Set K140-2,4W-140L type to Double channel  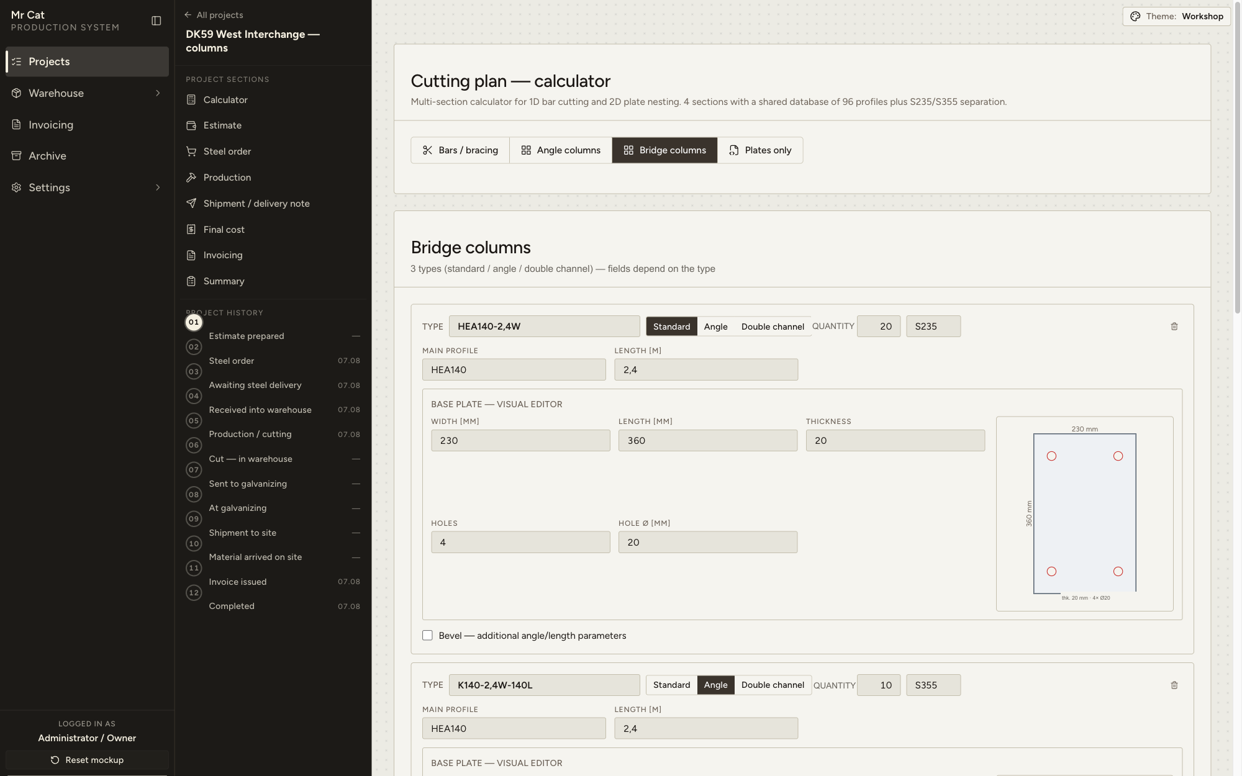[773, 685]
